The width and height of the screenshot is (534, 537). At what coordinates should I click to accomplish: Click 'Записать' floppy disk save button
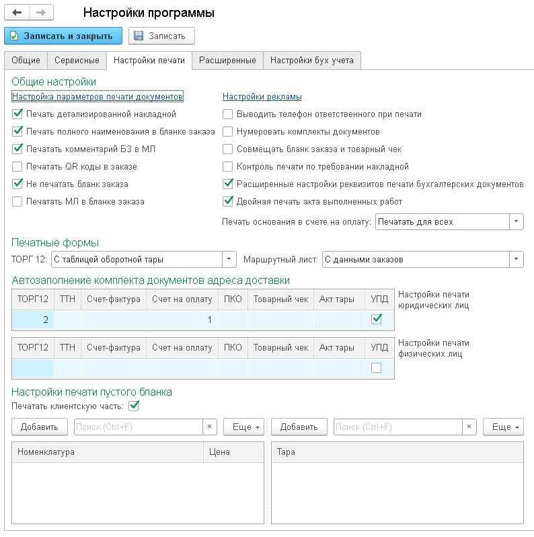point(161,36)
